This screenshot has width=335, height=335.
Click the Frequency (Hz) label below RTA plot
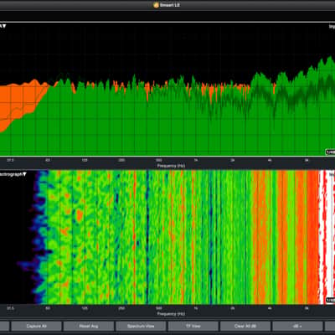click(x=171, y=166)
